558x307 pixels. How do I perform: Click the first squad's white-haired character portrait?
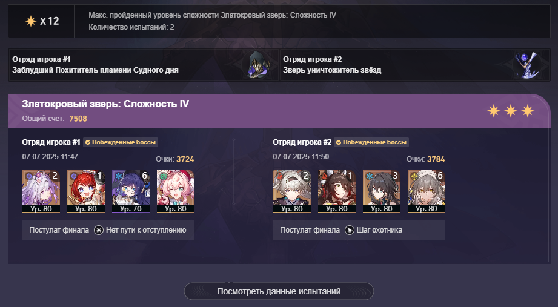coord(41,191)
